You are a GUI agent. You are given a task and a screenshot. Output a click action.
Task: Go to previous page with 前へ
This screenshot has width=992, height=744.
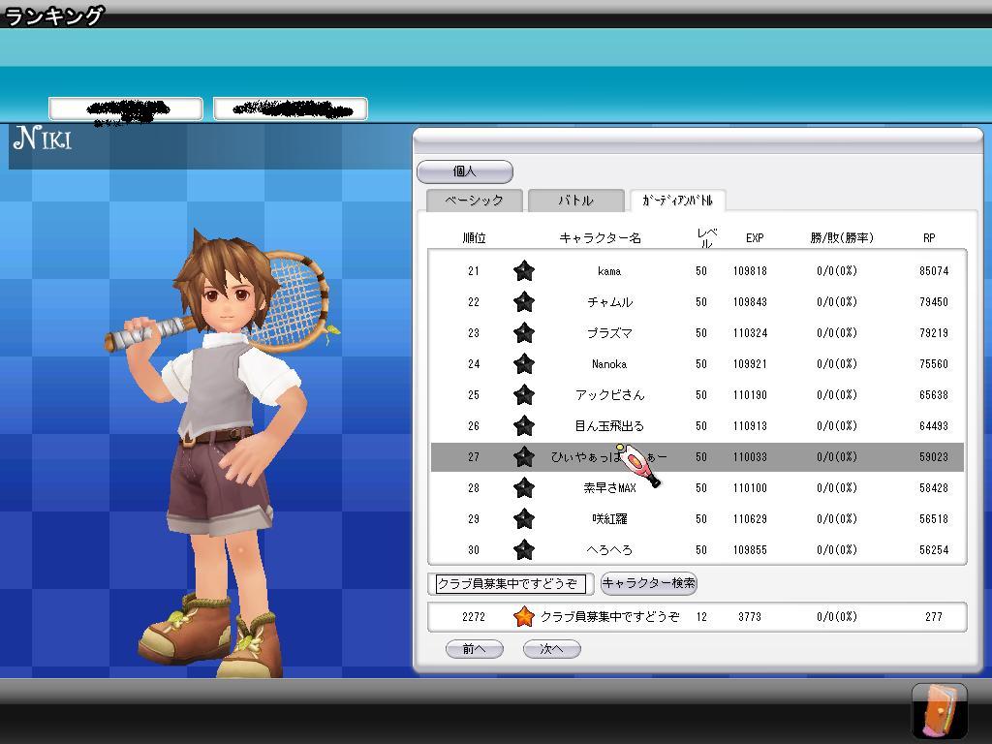pos(474,649)
